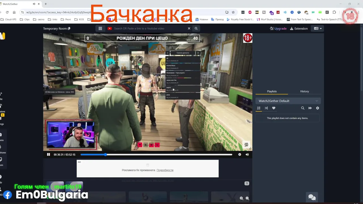
Task: Switch to the Playlists tab
Action: pos(272,91)
